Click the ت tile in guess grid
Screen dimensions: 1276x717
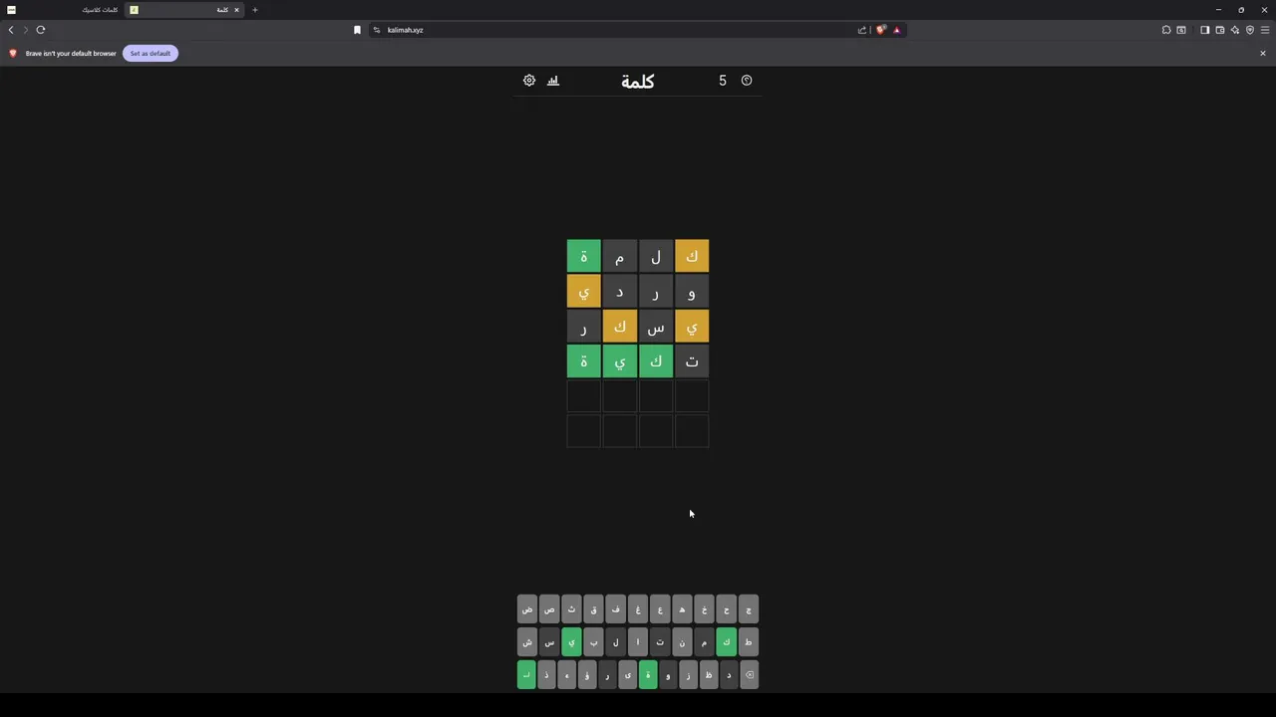[692, 361]
